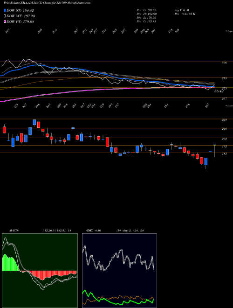The height and width of the screenshot is (308, 233).
Task: Click the 56.42 value beside EMA lines
Action: tap(219, 91)
